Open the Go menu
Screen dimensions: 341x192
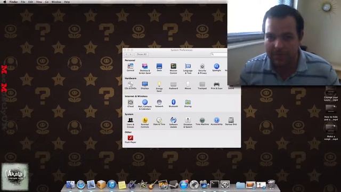pyautogui.click(x=47, y=2)
